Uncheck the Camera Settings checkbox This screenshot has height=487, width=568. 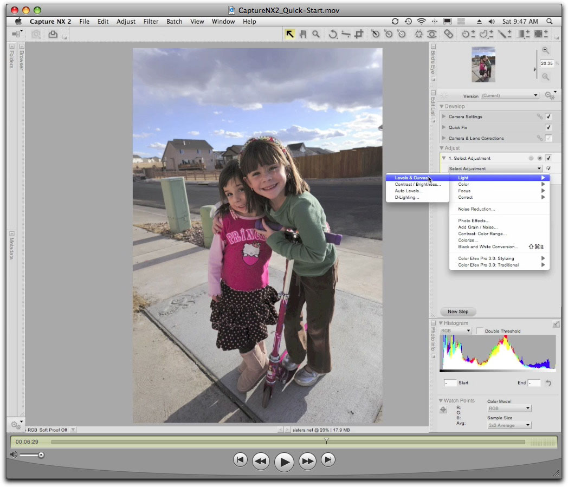pyautogui.click(x=548, y=116)
